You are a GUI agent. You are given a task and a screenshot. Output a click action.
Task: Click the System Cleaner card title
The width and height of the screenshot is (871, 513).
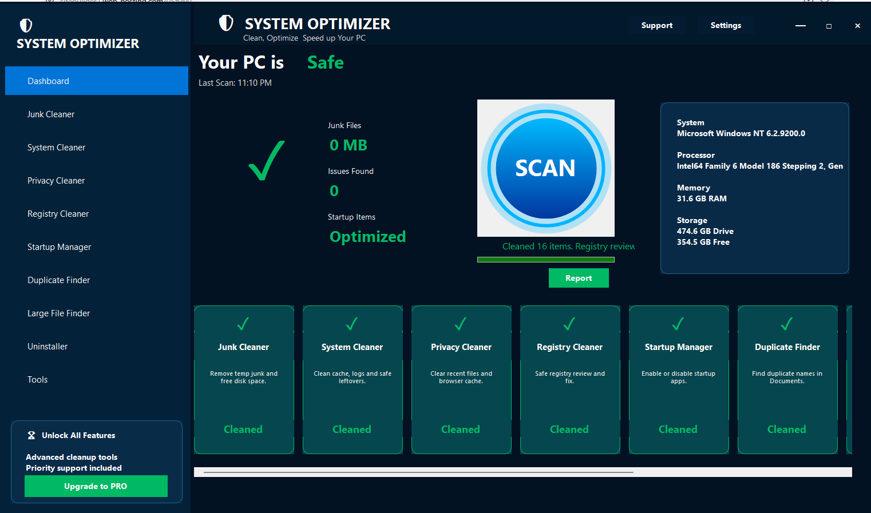tap(352, 347)
